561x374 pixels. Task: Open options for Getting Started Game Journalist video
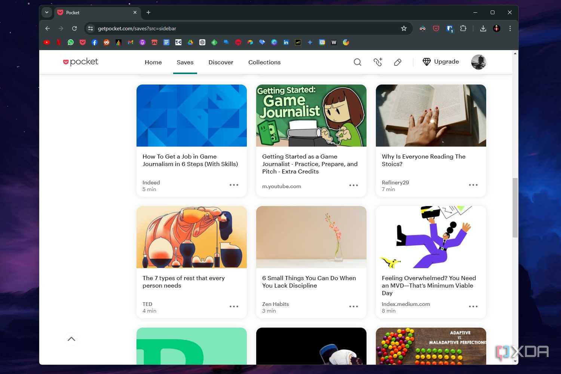pyautogui.click(x=353, y=185)
